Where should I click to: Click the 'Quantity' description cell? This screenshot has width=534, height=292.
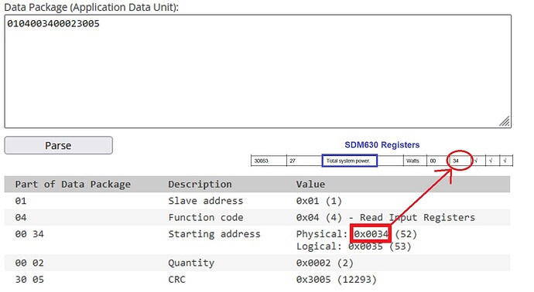(x=191, y=263)
